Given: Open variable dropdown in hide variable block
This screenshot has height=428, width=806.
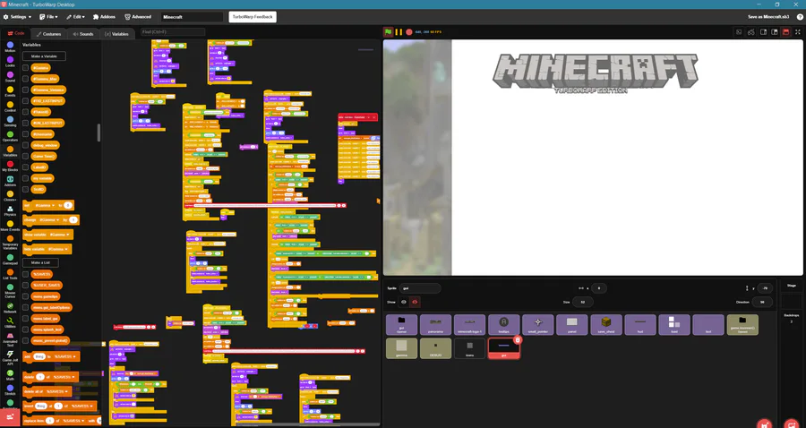Looking at the screenshot, I should [57, 249].
